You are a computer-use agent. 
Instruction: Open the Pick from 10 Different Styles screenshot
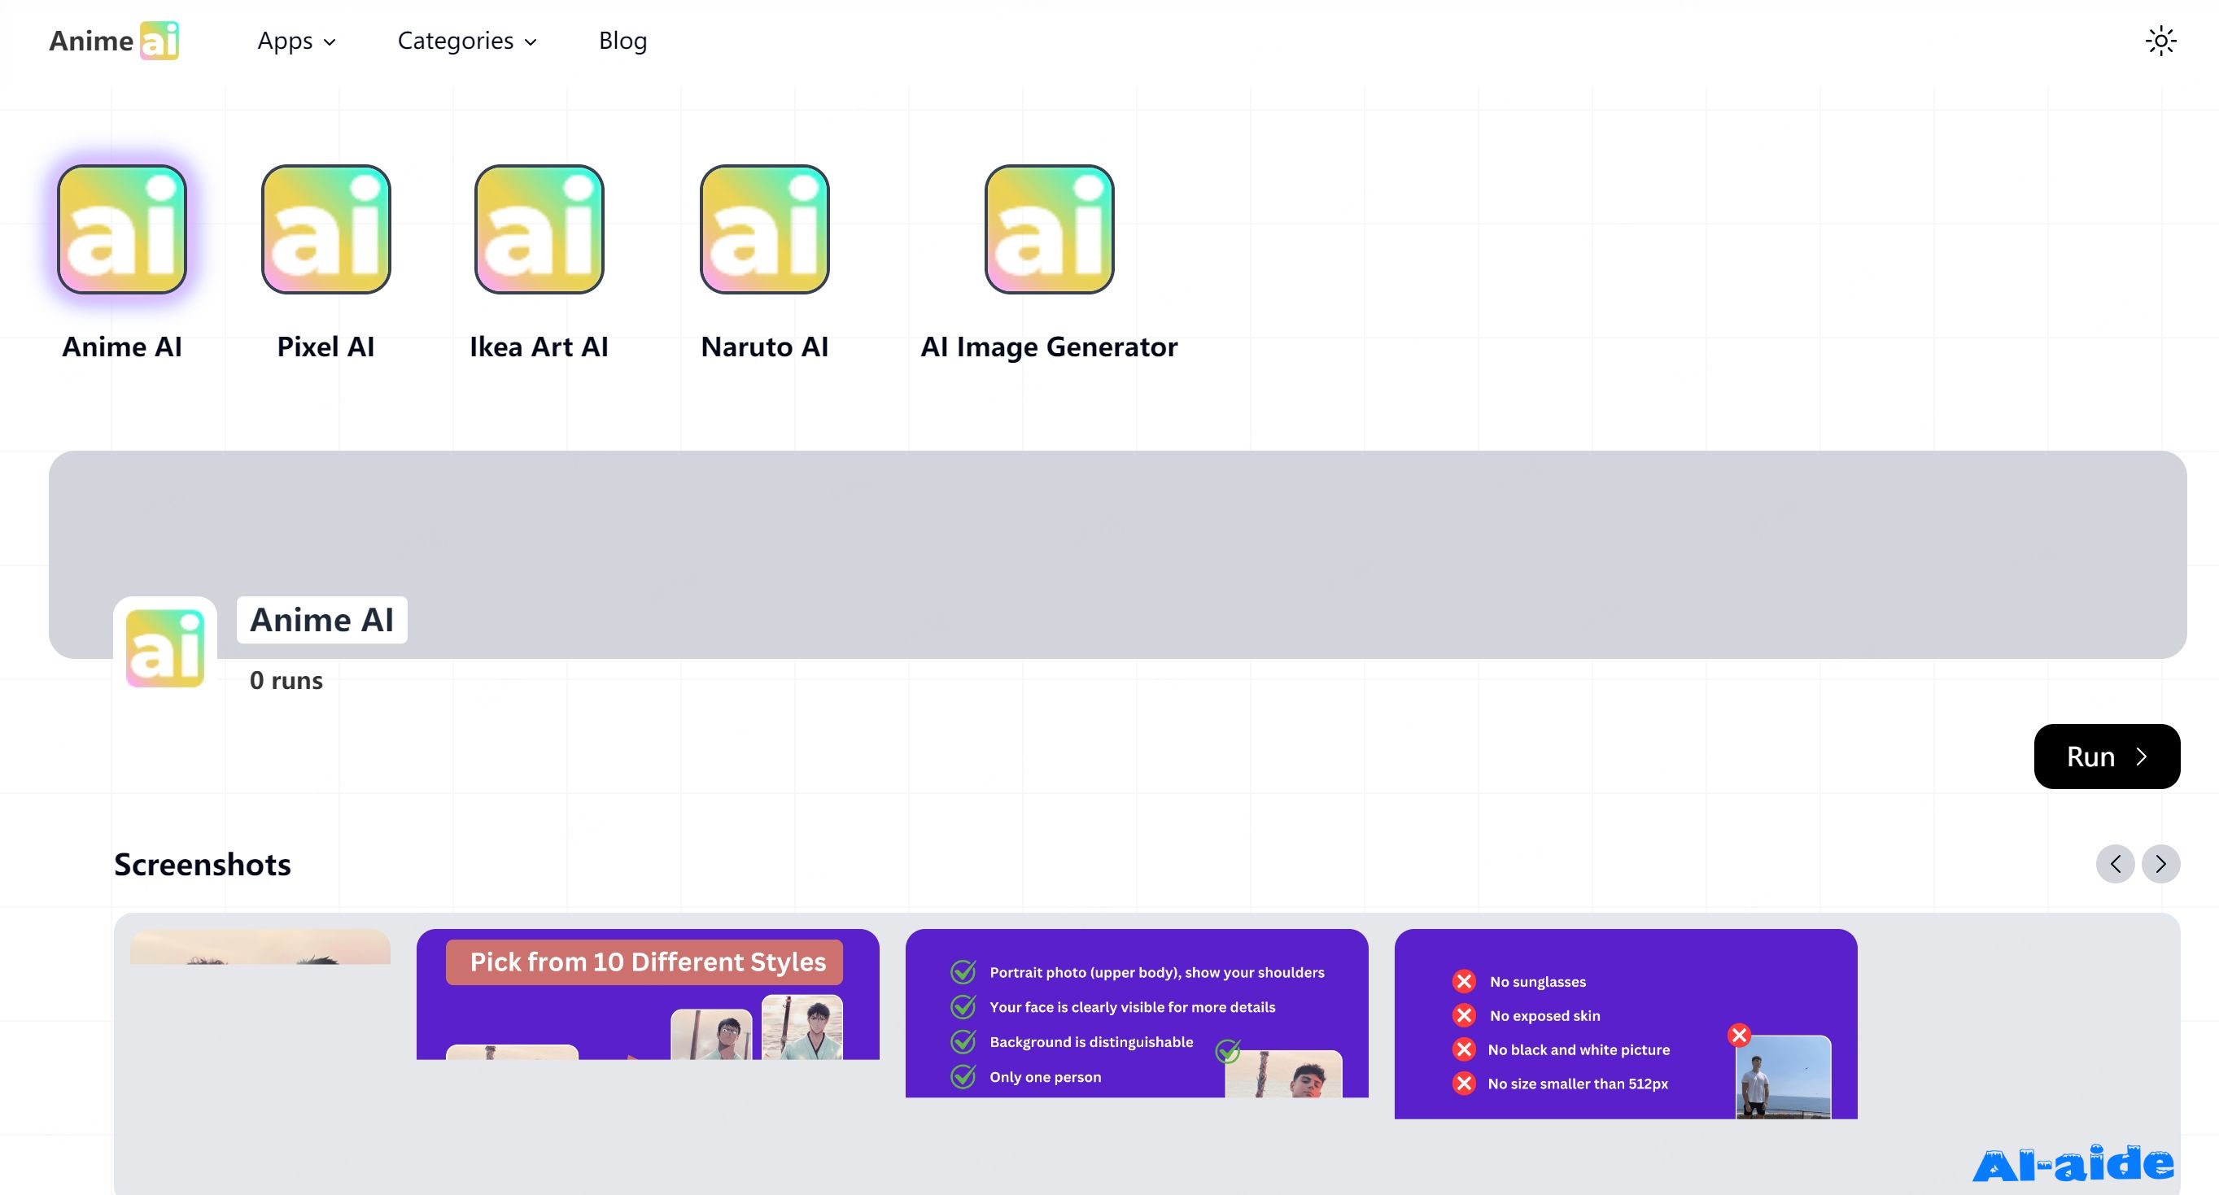click(648, 994)
